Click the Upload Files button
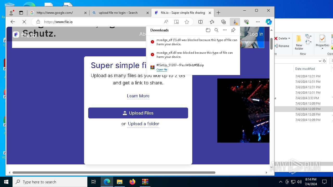This screenshot has height=187, width=333. (x=138, y=113)
